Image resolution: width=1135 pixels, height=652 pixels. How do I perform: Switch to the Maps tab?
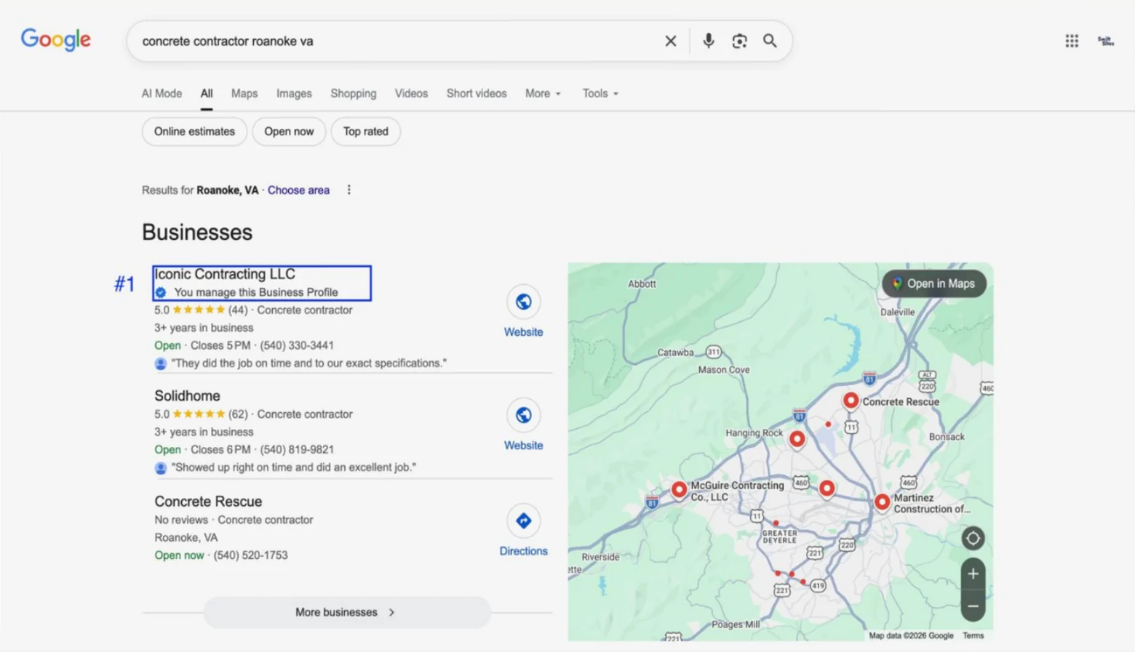point(244,94)
